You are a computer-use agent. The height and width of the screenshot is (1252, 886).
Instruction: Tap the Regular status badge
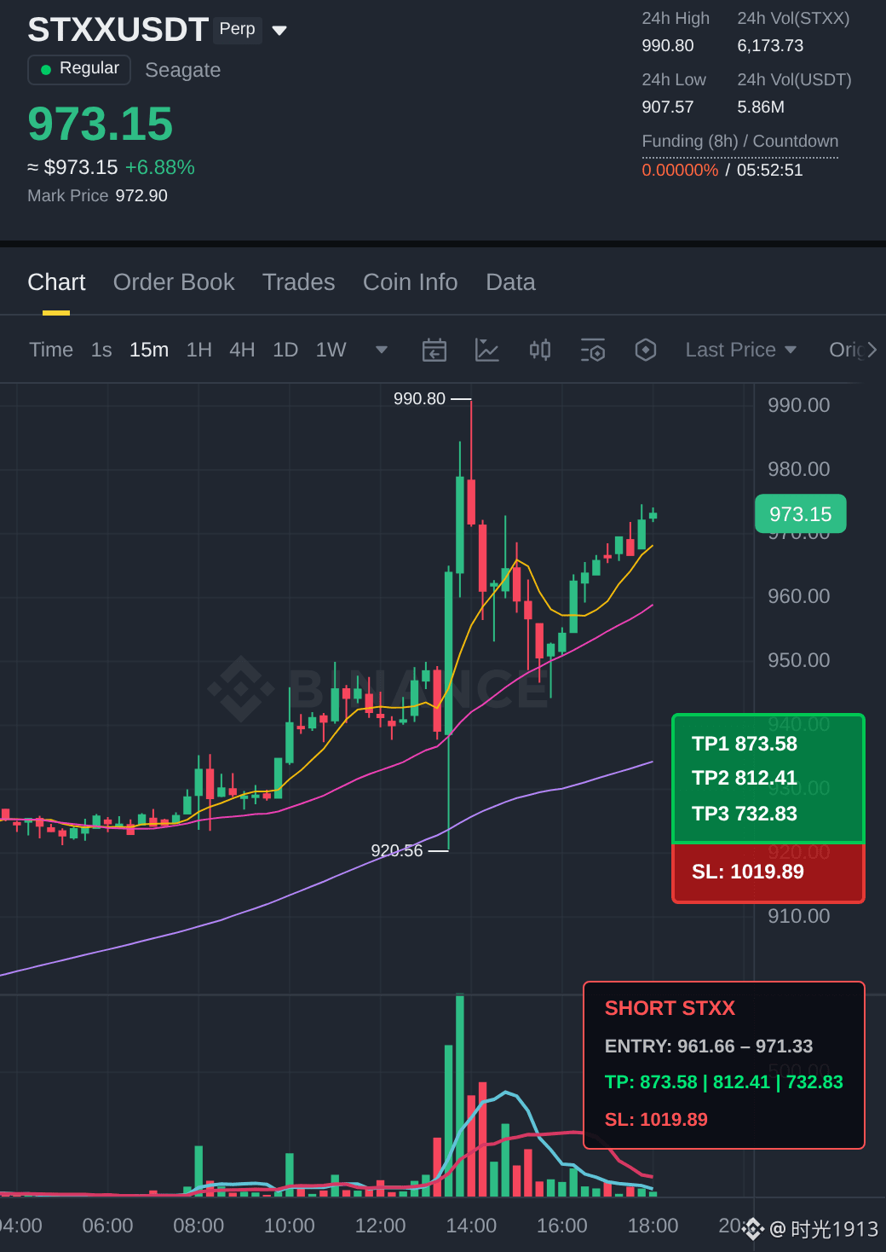click(x=79, y=69)
